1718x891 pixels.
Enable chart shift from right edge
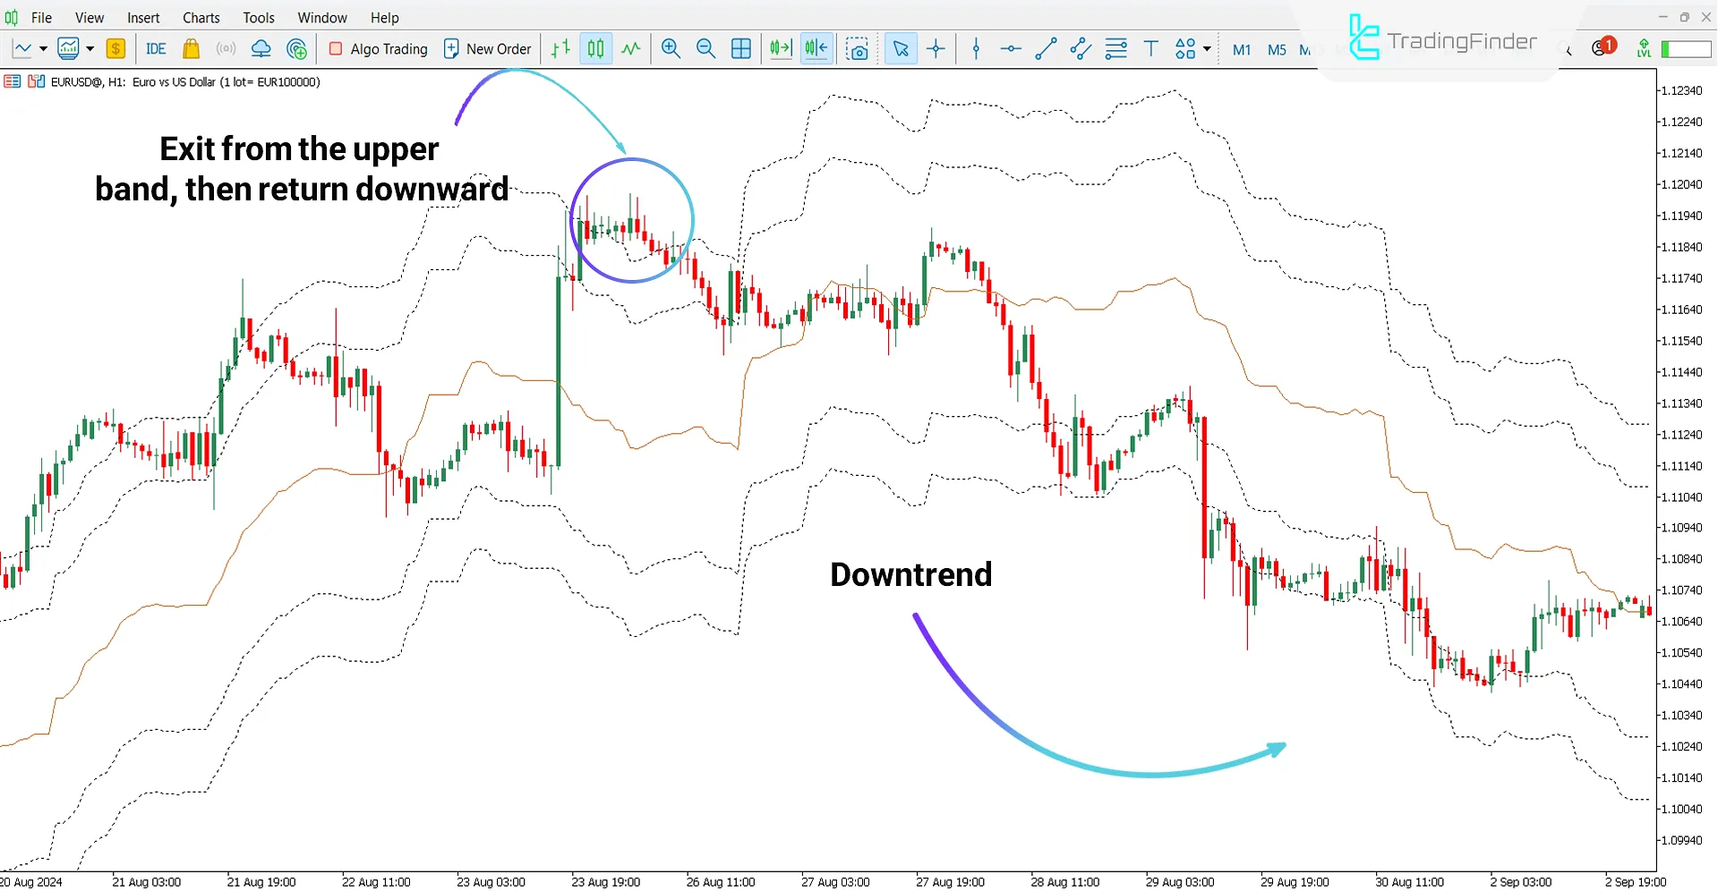click(815, 48)
